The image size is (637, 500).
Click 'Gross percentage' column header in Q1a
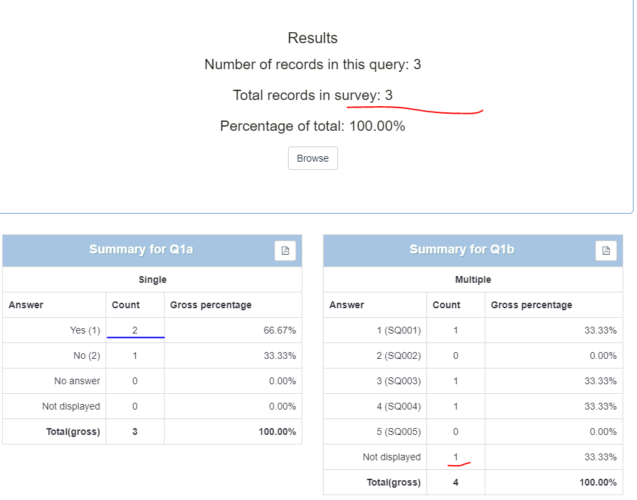pos(211,305)
